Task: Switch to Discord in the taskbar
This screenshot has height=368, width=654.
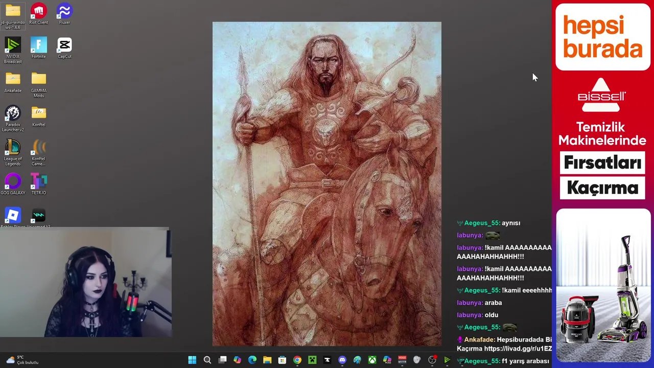Action: tap(342, 360)
